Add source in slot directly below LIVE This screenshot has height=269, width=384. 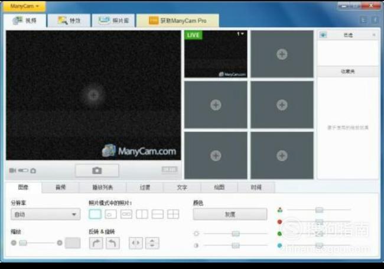(x=216, y=105)
